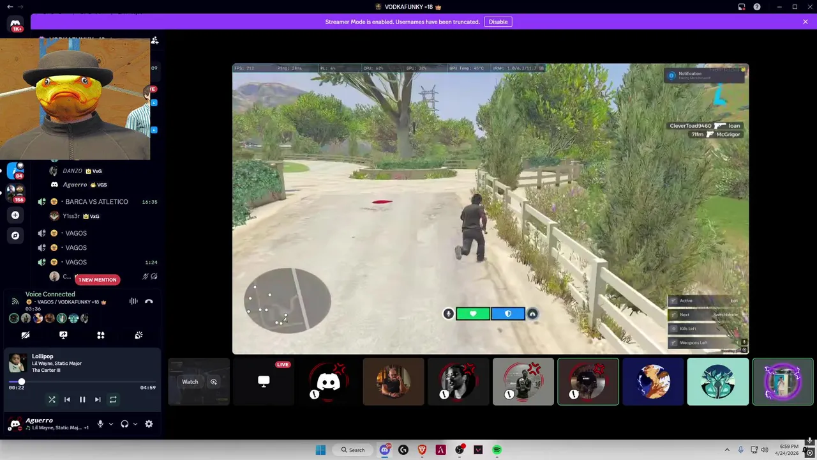Click Watch on the stream preview
This screenshot has height=460, width=817.
(x=190, y=382)
